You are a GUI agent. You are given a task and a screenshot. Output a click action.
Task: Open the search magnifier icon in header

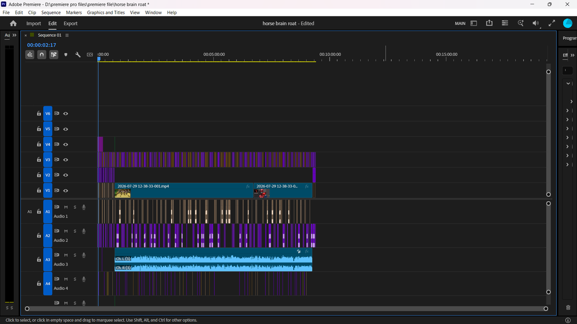tap(521, 23)
